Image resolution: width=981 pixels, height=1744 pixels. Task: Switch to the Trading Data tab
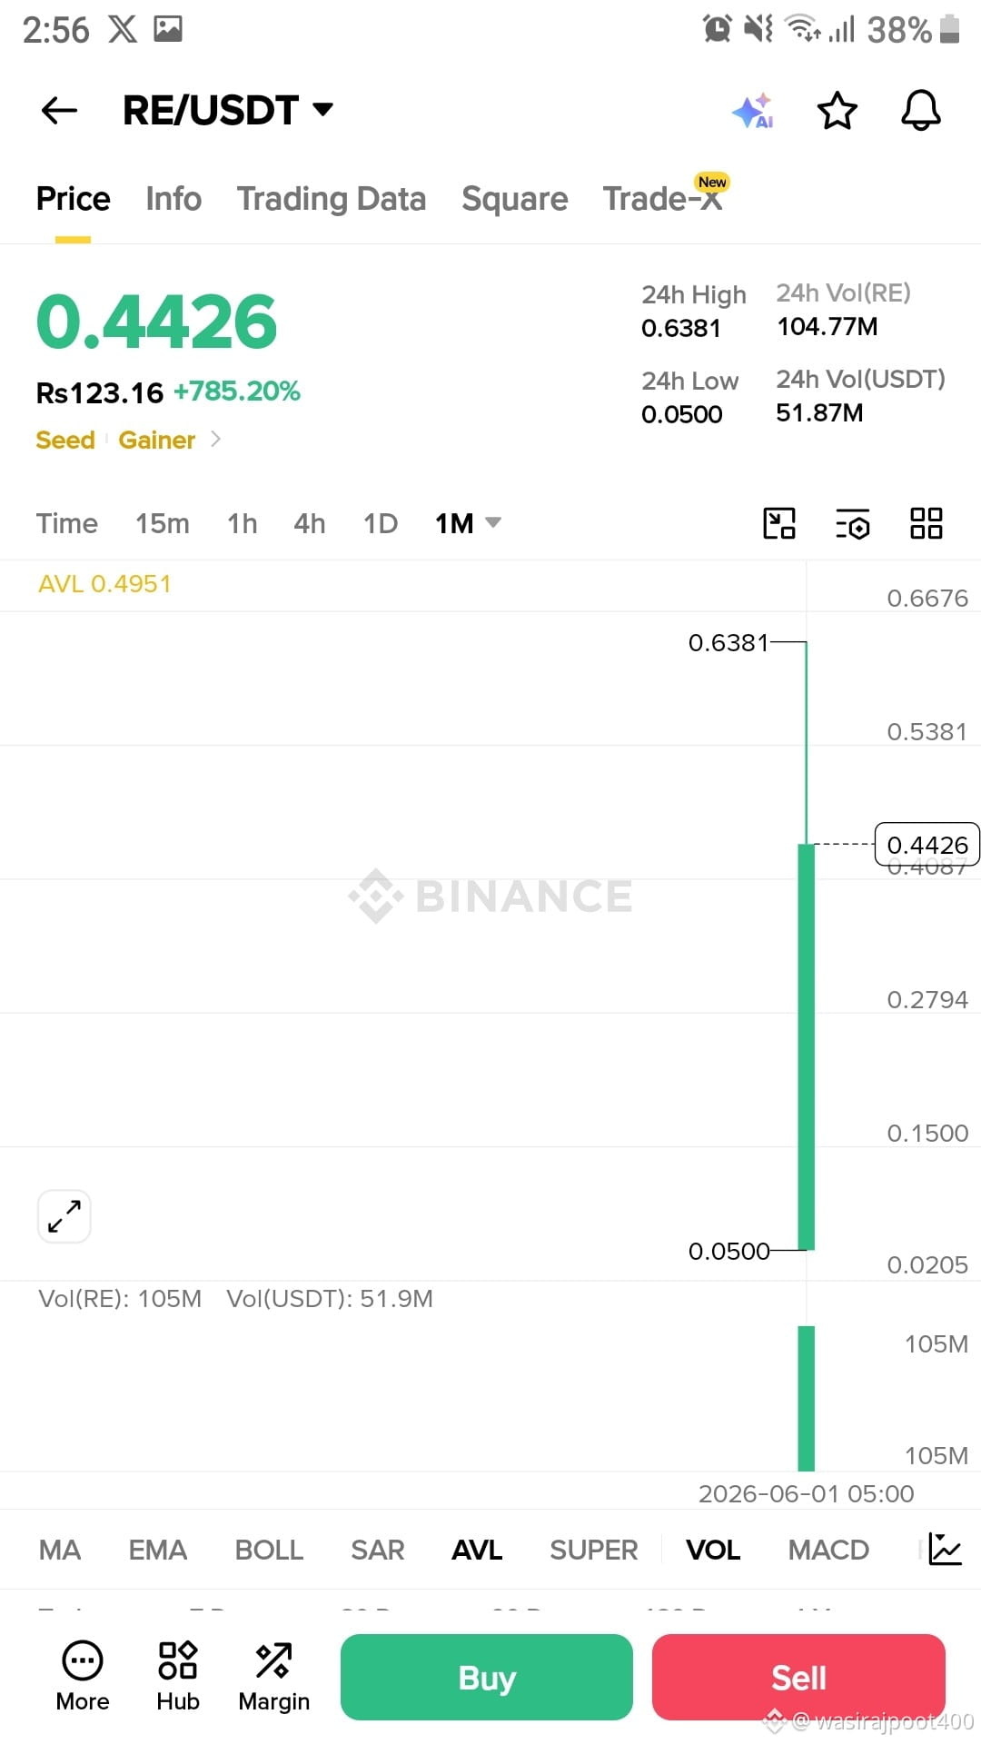[332, 199]
